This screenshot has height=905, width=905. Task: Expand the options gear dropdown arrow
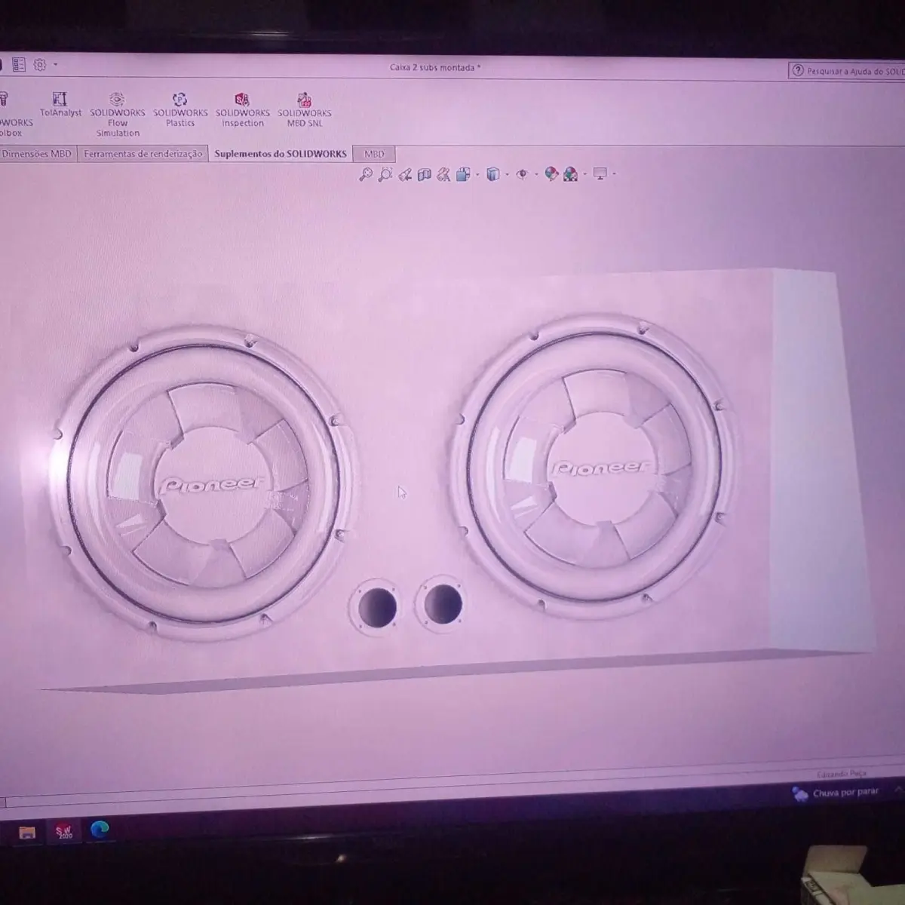point(55,65)
